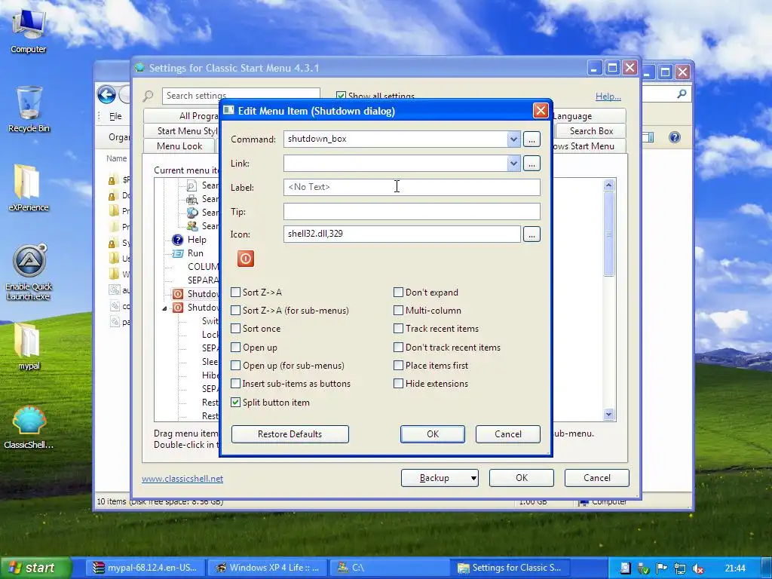
Task: Click Cancel in Edit Menu Item dialog
Action: coord(508,434)
